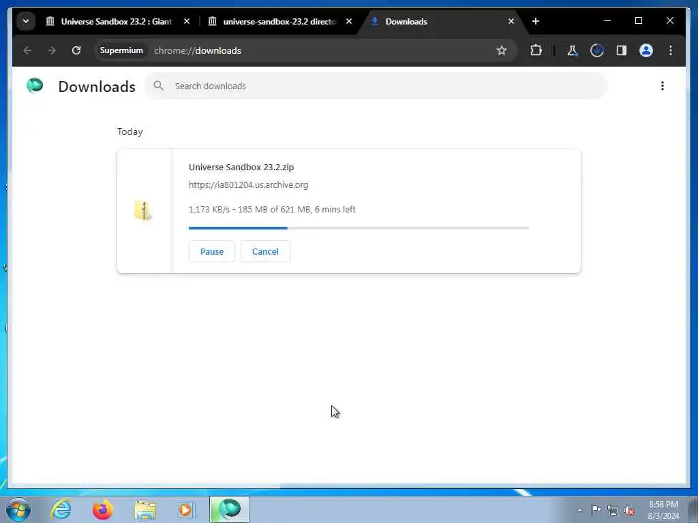This screenshot has width=698, height=523.
Task: Open the browser three-dot menu
Action: coord(671,50)
